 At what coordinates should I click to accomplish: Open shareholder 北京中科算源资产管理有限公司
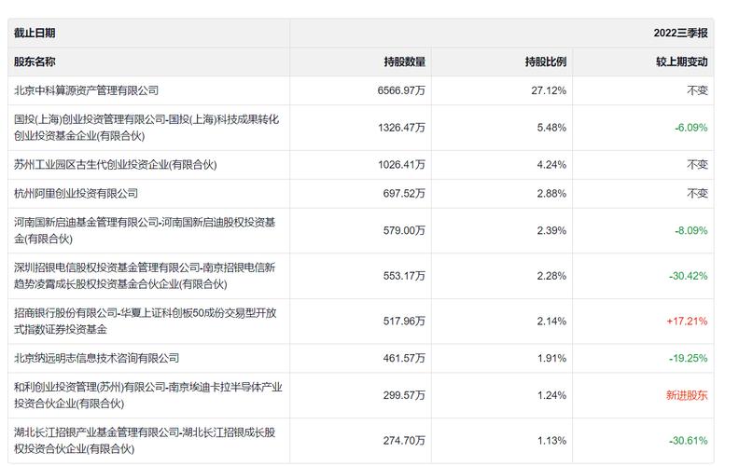[86, 90]
